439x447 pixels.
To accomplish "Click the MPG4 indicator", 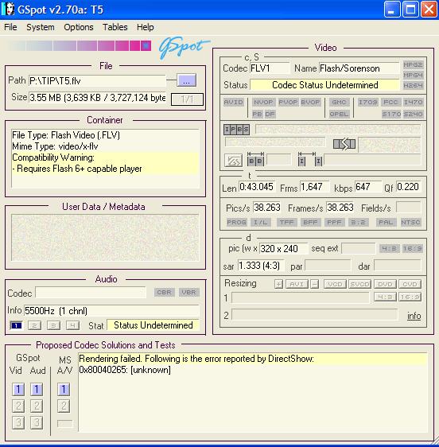I will click(x=413, y=75).
